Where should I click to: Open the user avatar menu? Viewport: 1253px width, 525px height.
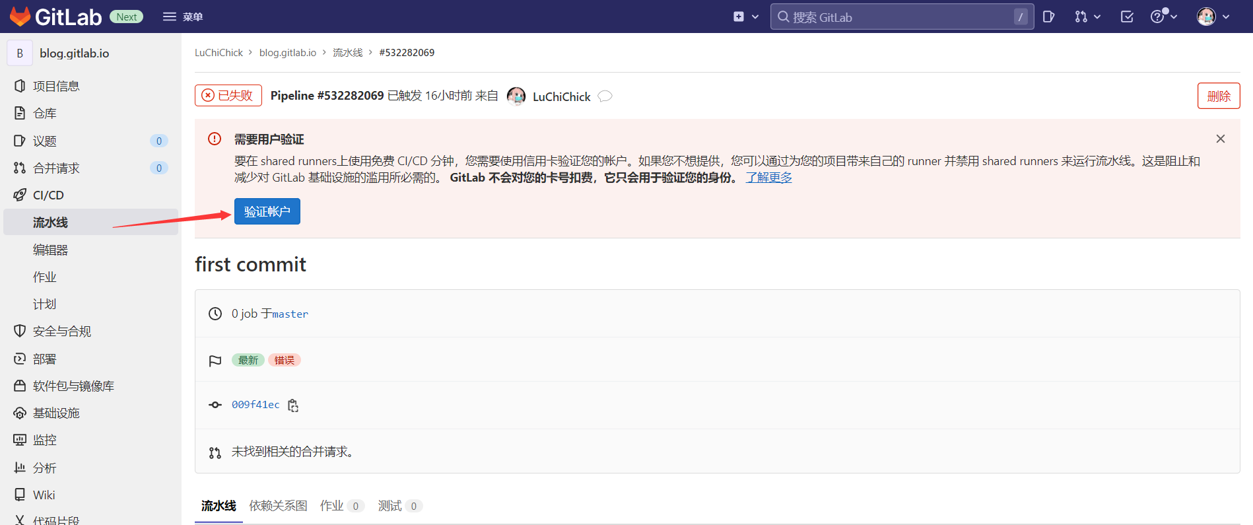point(1213,17)
